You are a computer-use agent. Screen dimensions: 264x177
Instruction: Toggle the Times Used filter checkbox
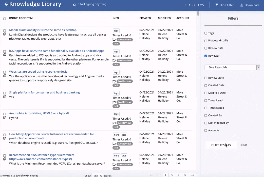[205, 101]
